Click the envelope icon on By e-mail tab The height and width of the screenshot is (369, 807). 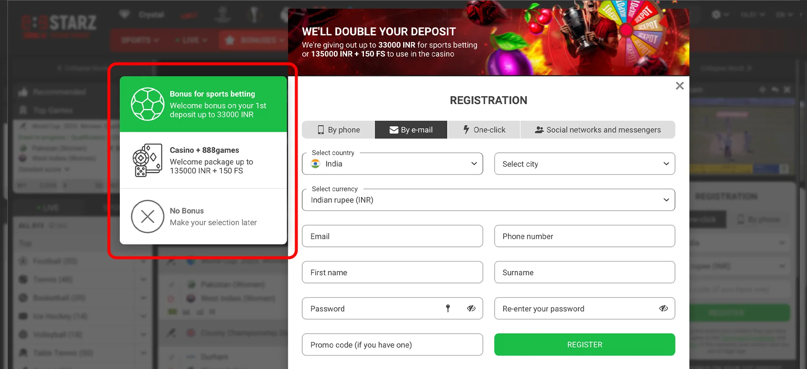pos(393,130)
